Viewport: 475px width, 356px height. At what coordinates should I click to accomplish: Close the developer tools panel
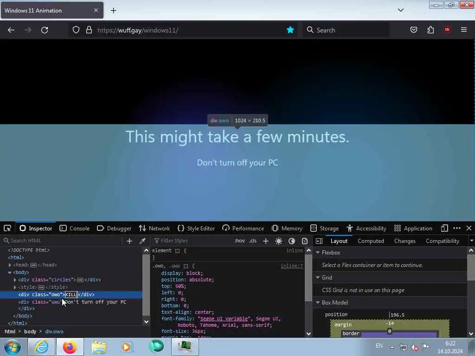click(x=469, y=228)
